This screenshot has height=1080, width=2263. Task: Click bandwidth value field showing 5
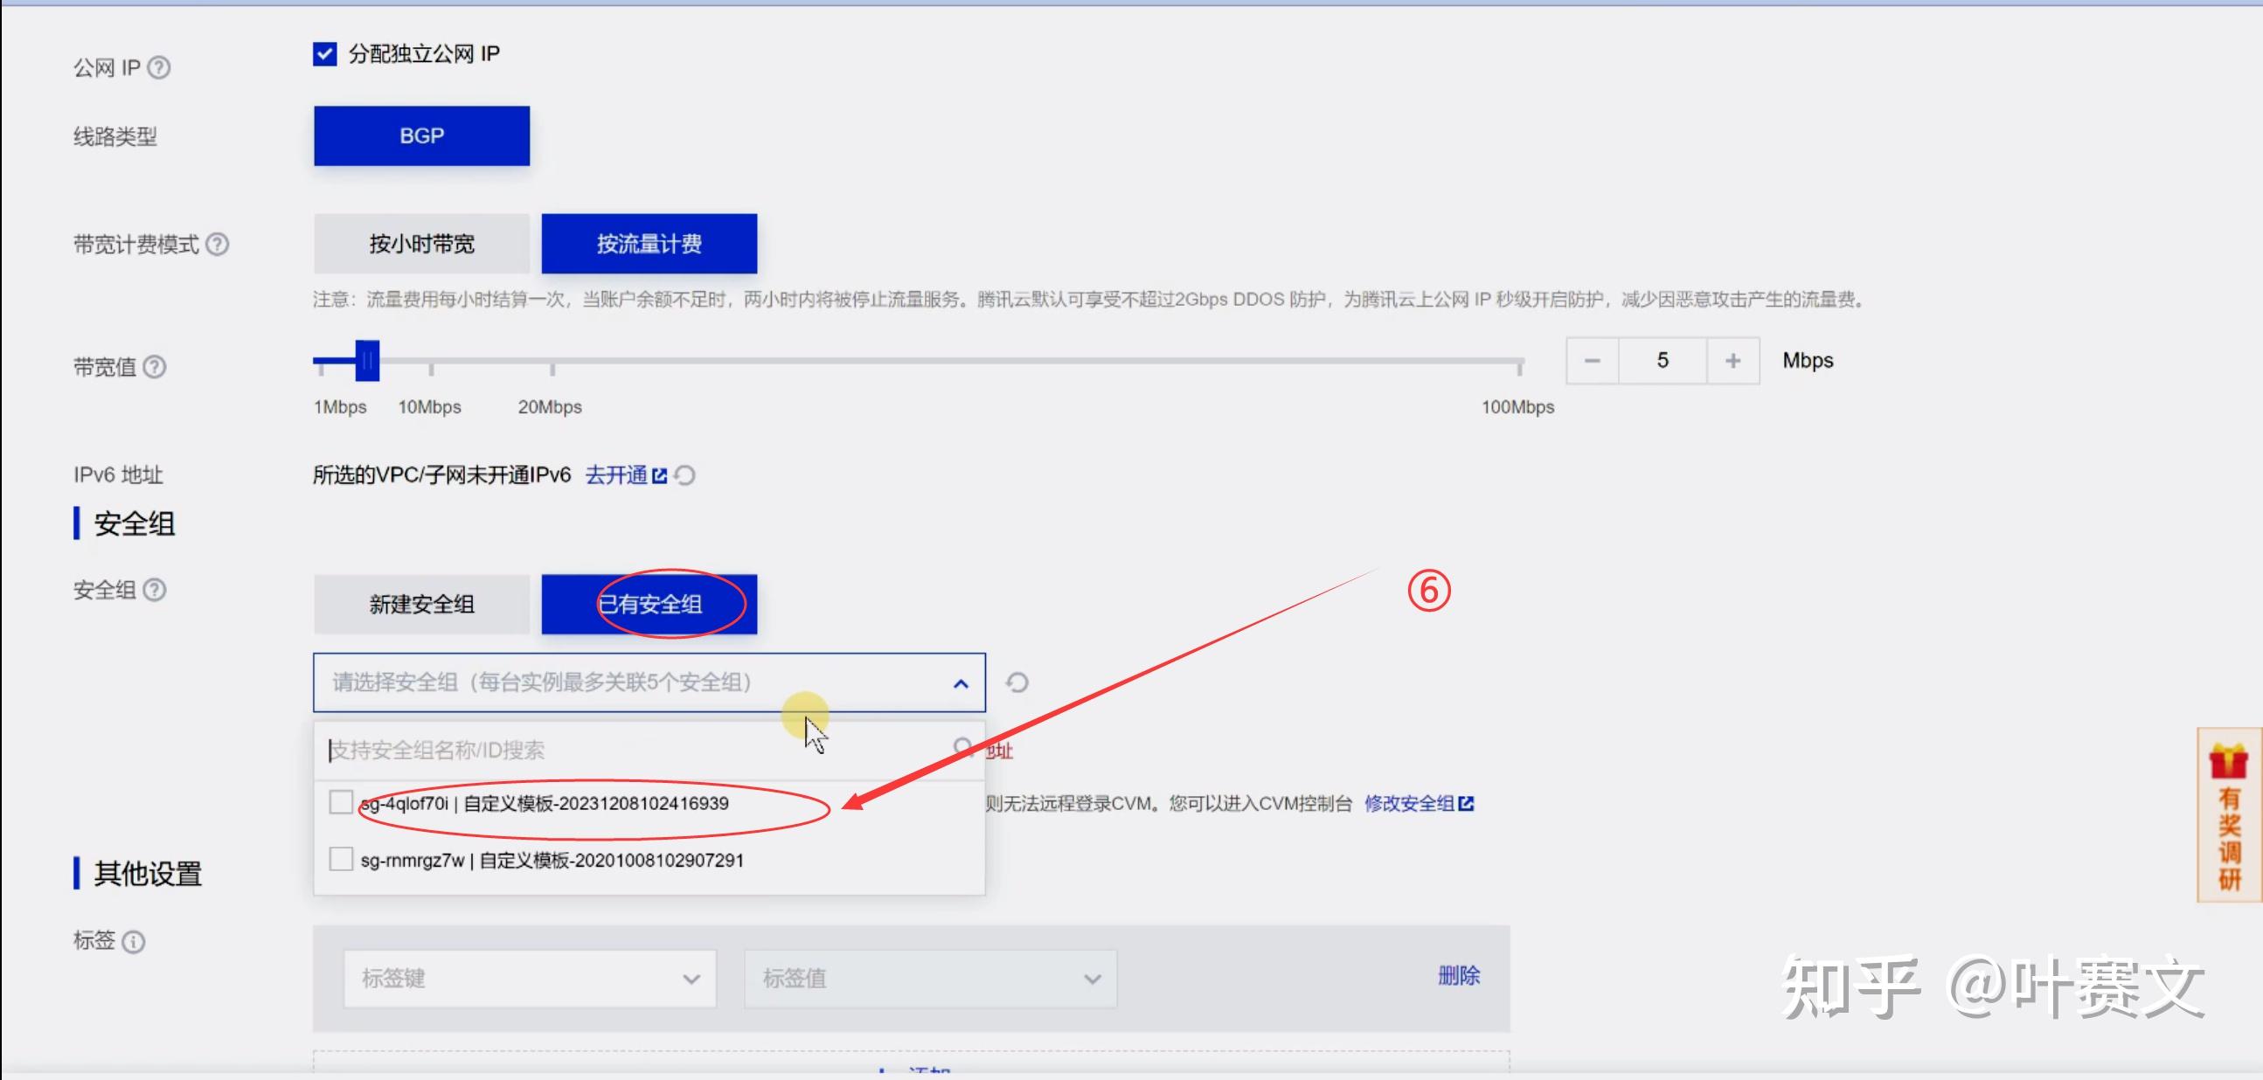(1663, 361)
